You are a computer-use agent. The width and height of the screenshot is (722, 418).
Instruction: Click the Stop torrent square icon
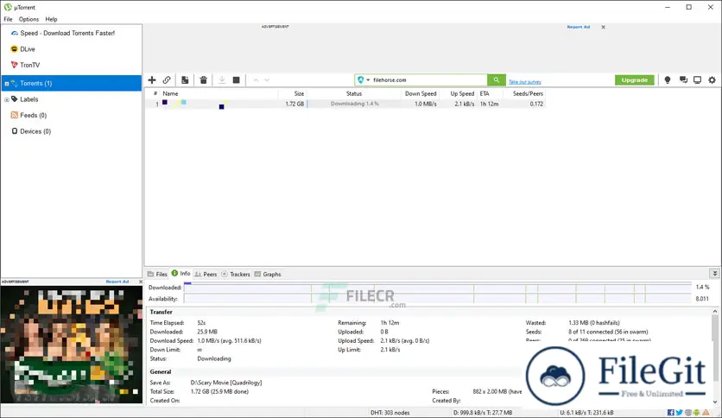tap(237, 80)
